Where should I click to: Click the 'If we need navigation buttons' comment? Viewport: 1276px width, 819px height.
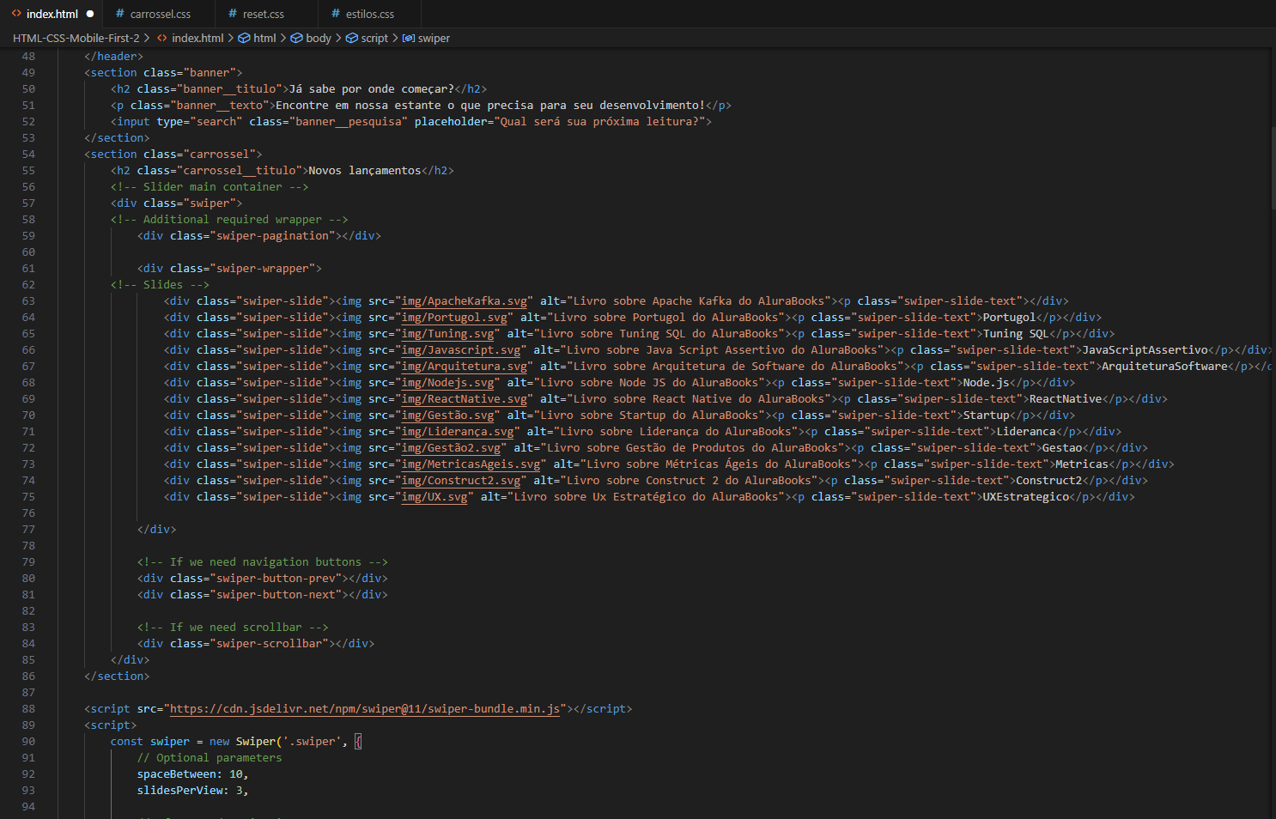point(263,562)
